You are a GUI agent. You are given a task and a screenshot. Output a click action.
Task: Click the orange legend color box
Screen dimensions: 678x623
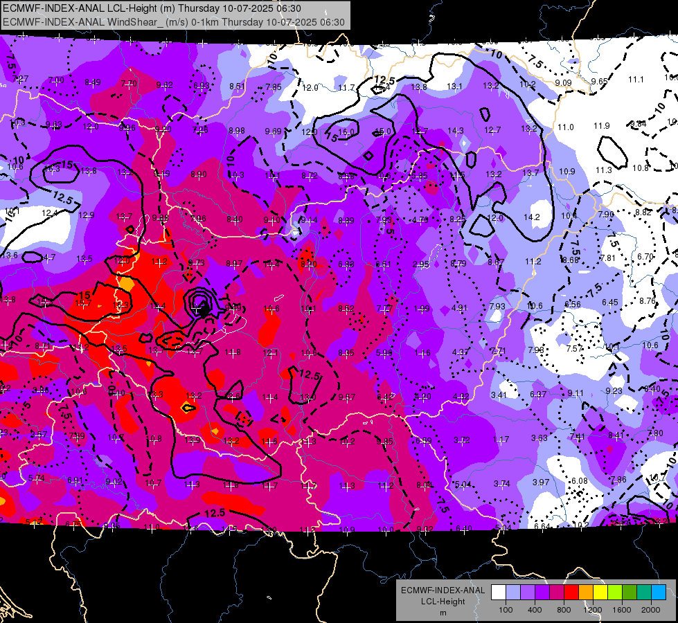[x=586, y=593]
